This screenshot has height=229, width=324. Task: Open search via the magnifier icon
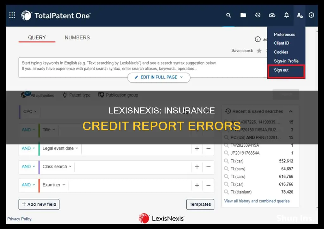[228, 15]
